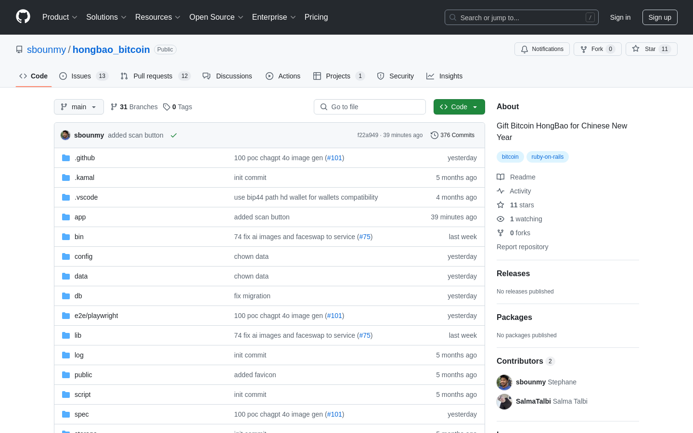Image resolution: width=693 pixels, height=433 pixels.
Task: Click the Report repository link
Action: tap(522, 247)
